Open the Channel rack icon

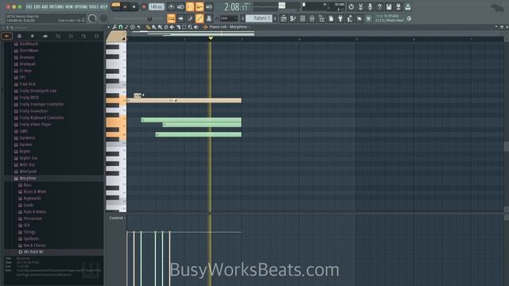302,19
